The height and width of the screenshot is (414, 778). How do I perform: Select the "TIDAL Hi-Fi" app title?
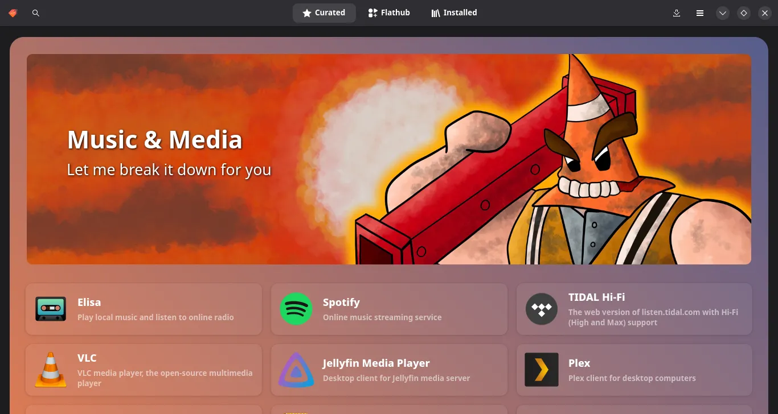point(597,297)
